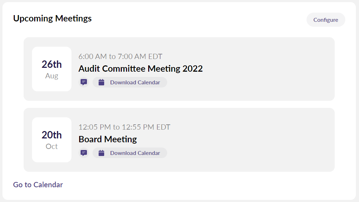This screenshot has width=359, height=202.
Task: Select the 20th Oct date tile
Action: click(x=52, y=140)
